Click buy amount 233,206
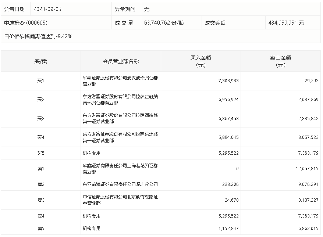The width and height of the screenshot is (323, 237). click(x=230, y=184)
